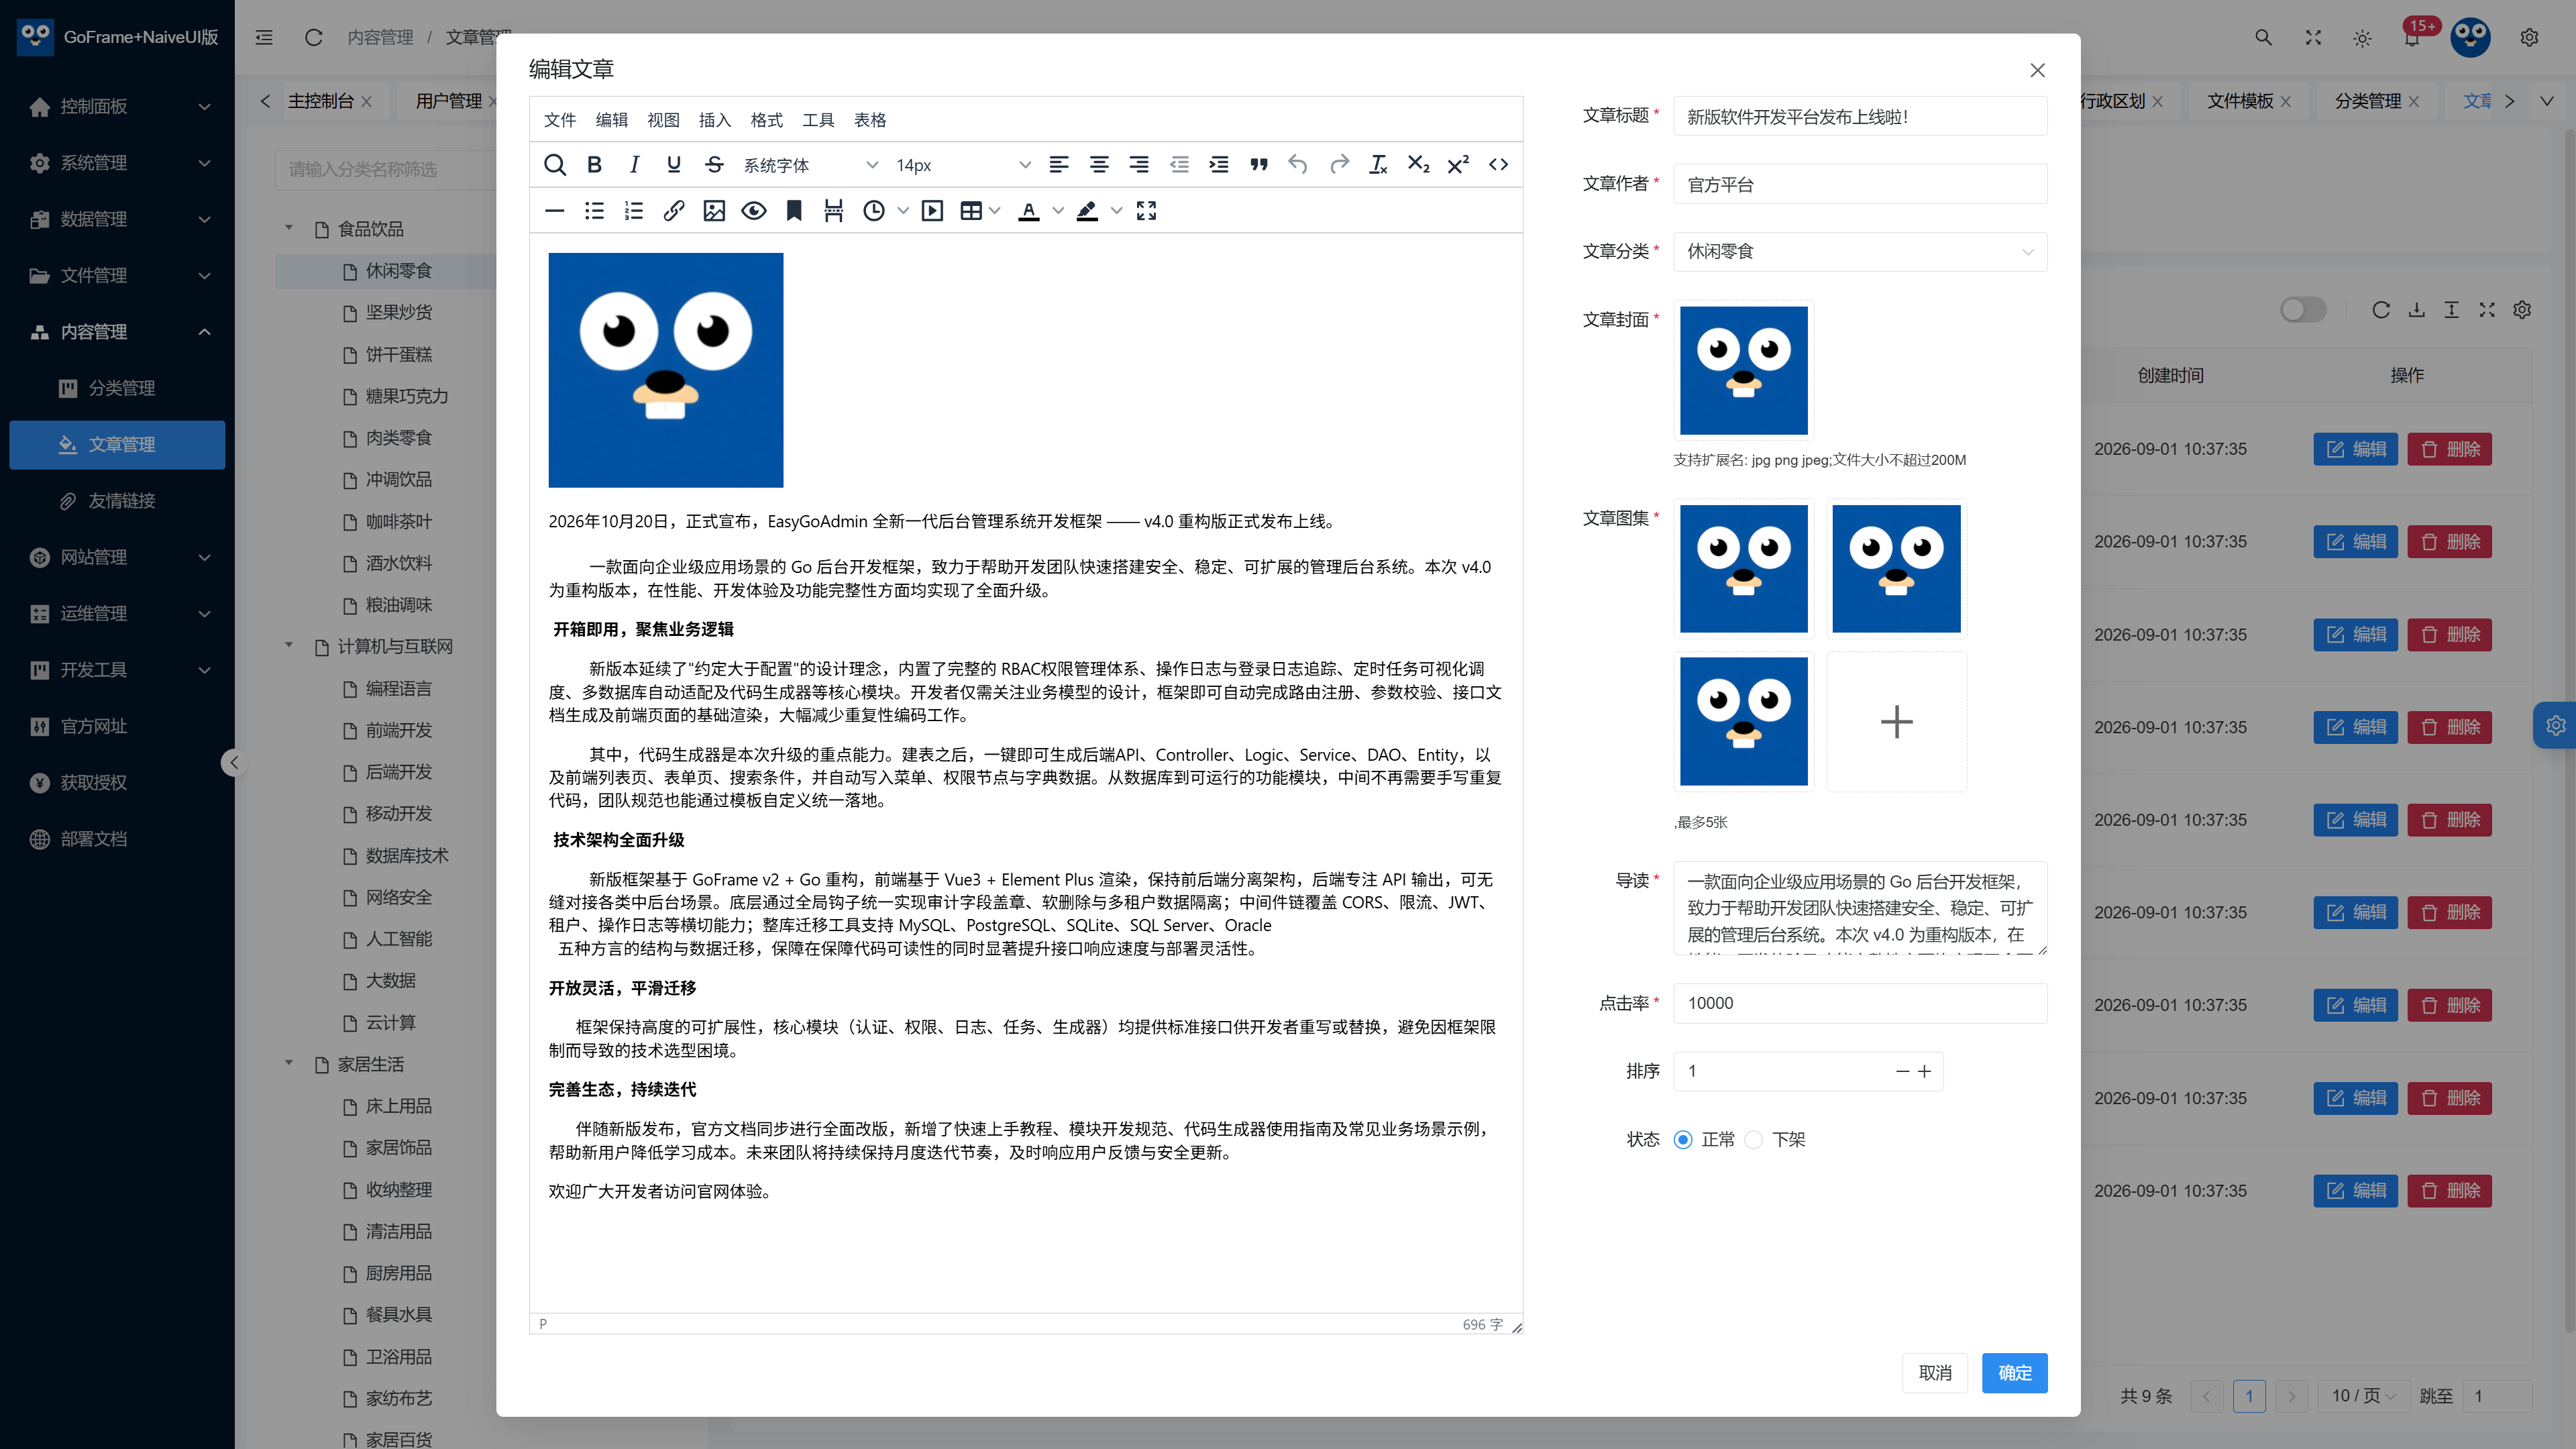Toggle bold formatting in editor toolbar

[594, 165]
